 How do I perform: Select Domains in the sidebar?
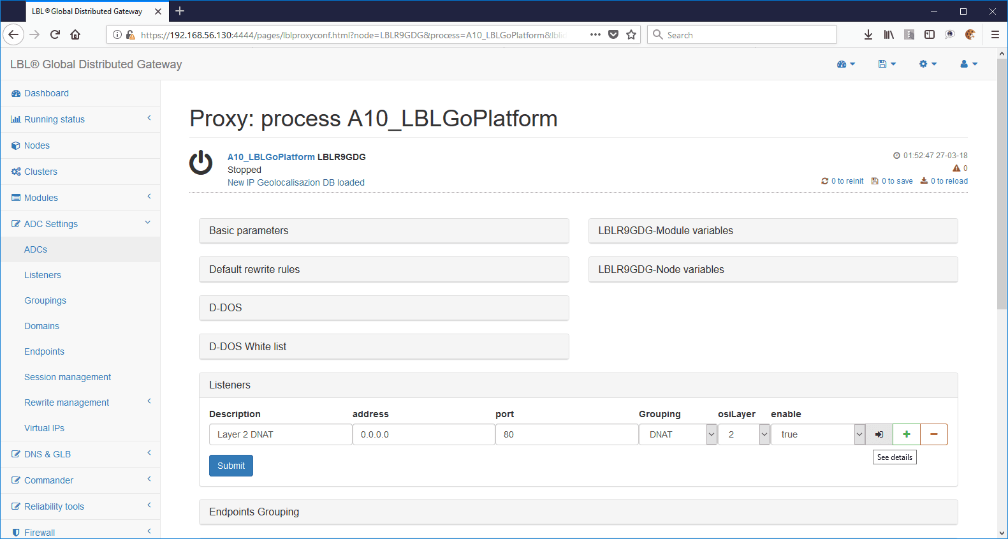80,326
